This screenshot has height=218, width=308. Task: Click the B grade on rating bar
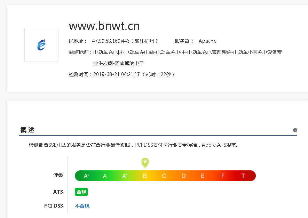pyautogui.click(x=145, y=176)
